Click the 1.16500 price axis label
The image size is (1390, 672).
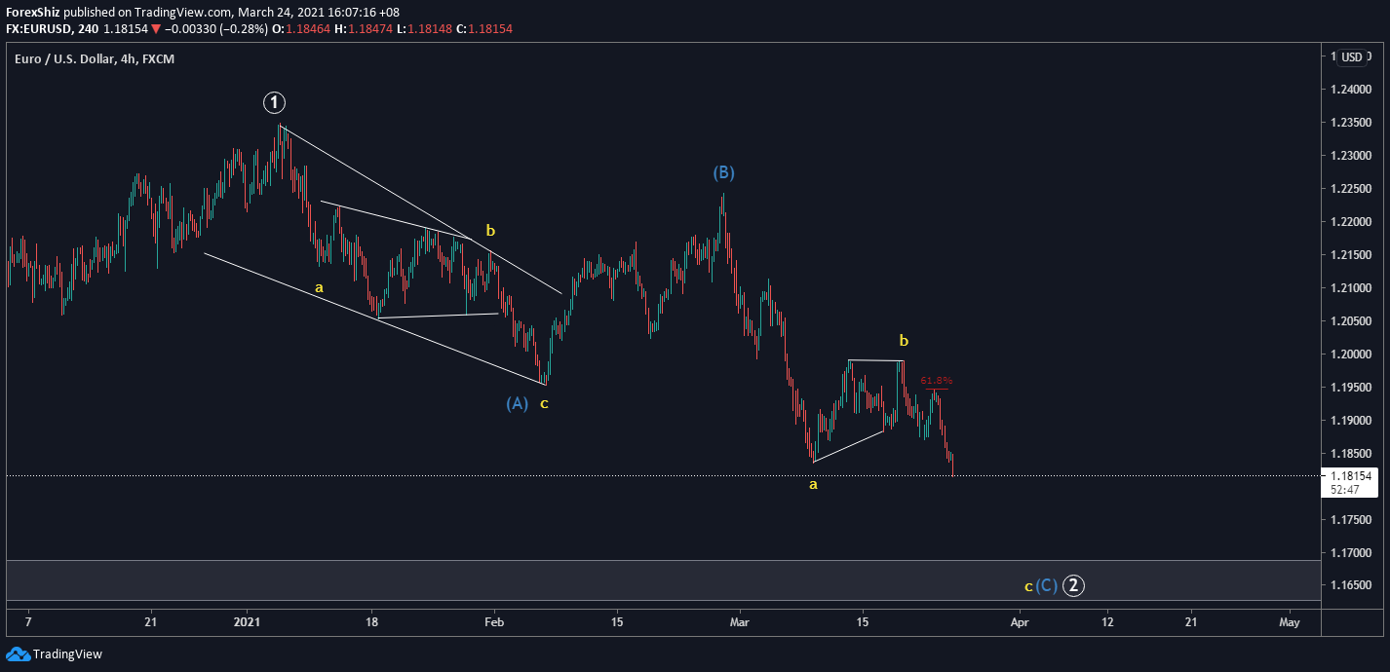[1350, 586]
